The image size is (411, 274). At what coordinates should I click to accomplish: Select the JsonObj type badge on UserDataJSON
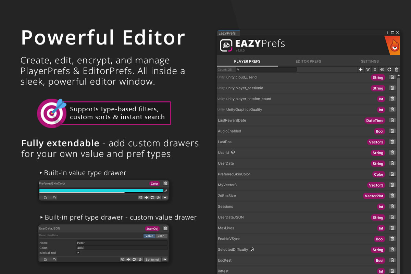coord(152,228)
